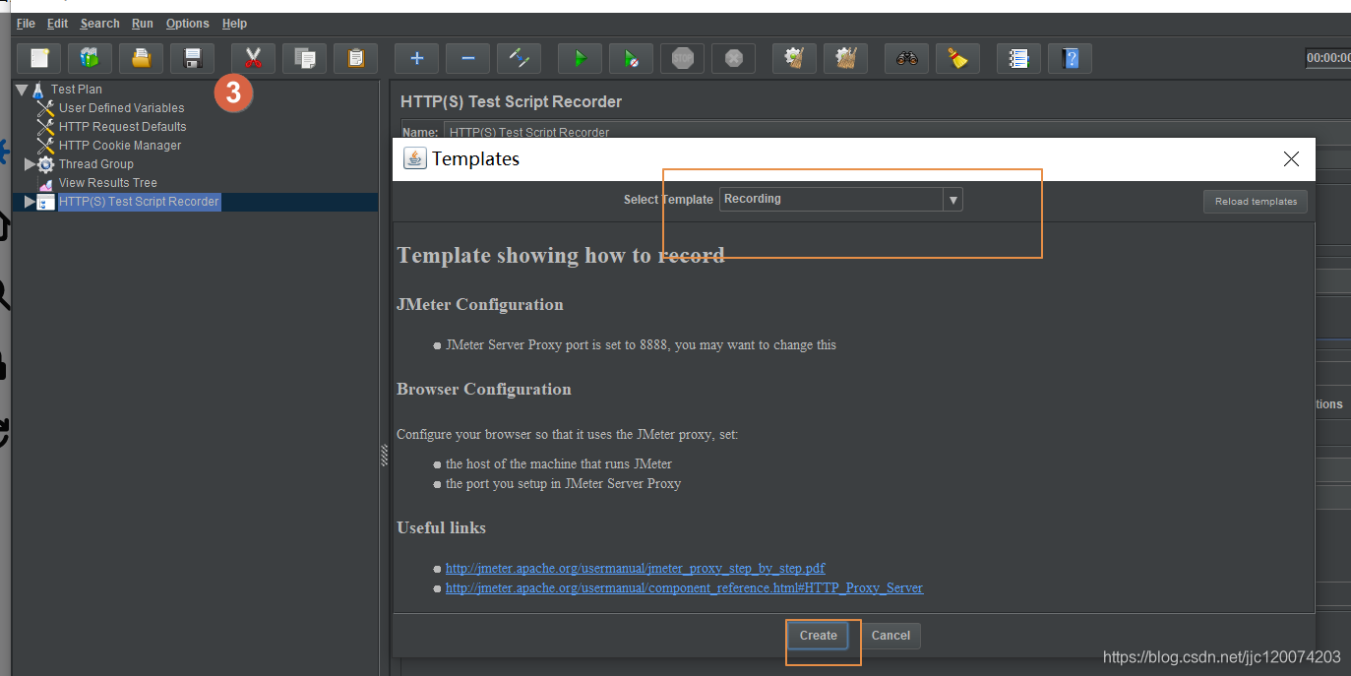Click the Toggle enable/disable icon
Image resolution: width=1351 pixels, height=676 pixels.
[520, 59]
